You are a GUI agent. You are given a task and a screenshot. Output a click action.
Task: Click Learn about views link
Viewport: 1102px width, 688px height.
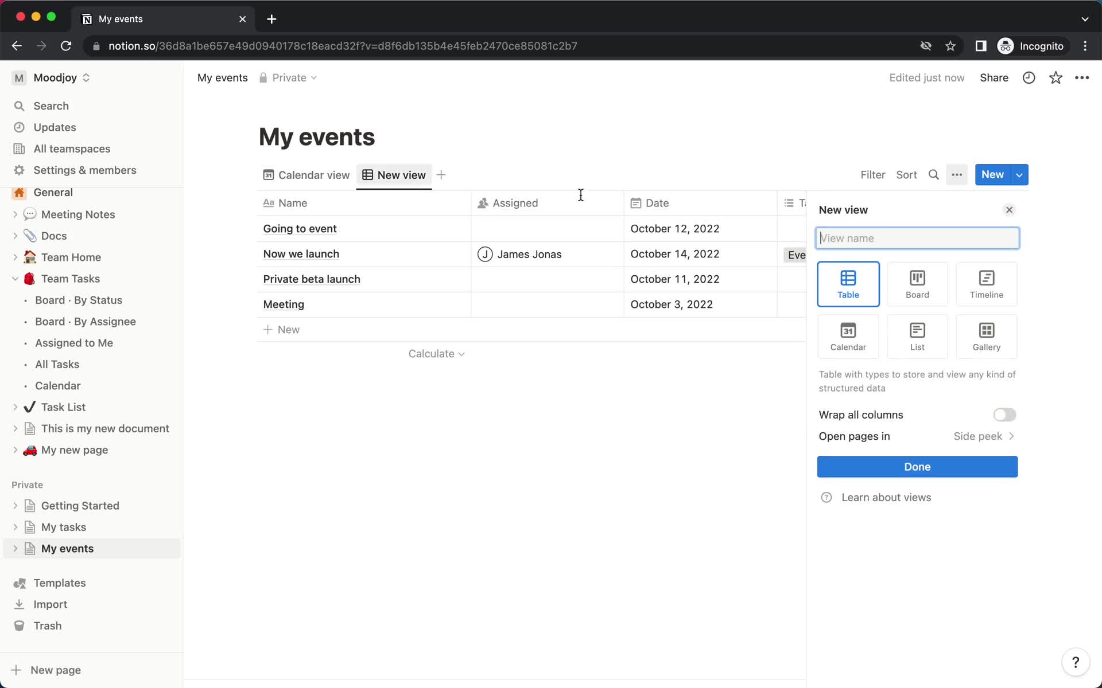pyautogui.click(x=886, y=497)
